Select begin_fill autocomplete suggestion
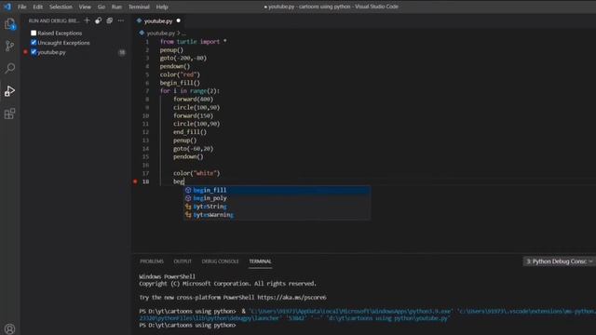The width and height of the screenshot is (596, 335). (x=278, y=190)
